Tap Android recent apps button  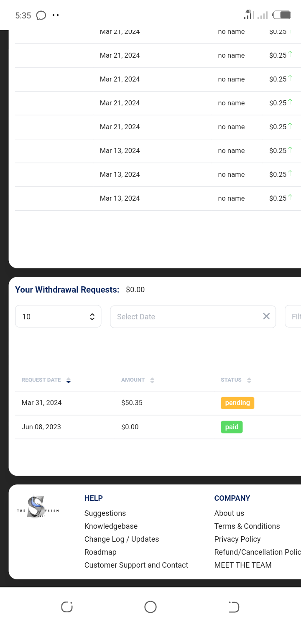tap(67, 607)
